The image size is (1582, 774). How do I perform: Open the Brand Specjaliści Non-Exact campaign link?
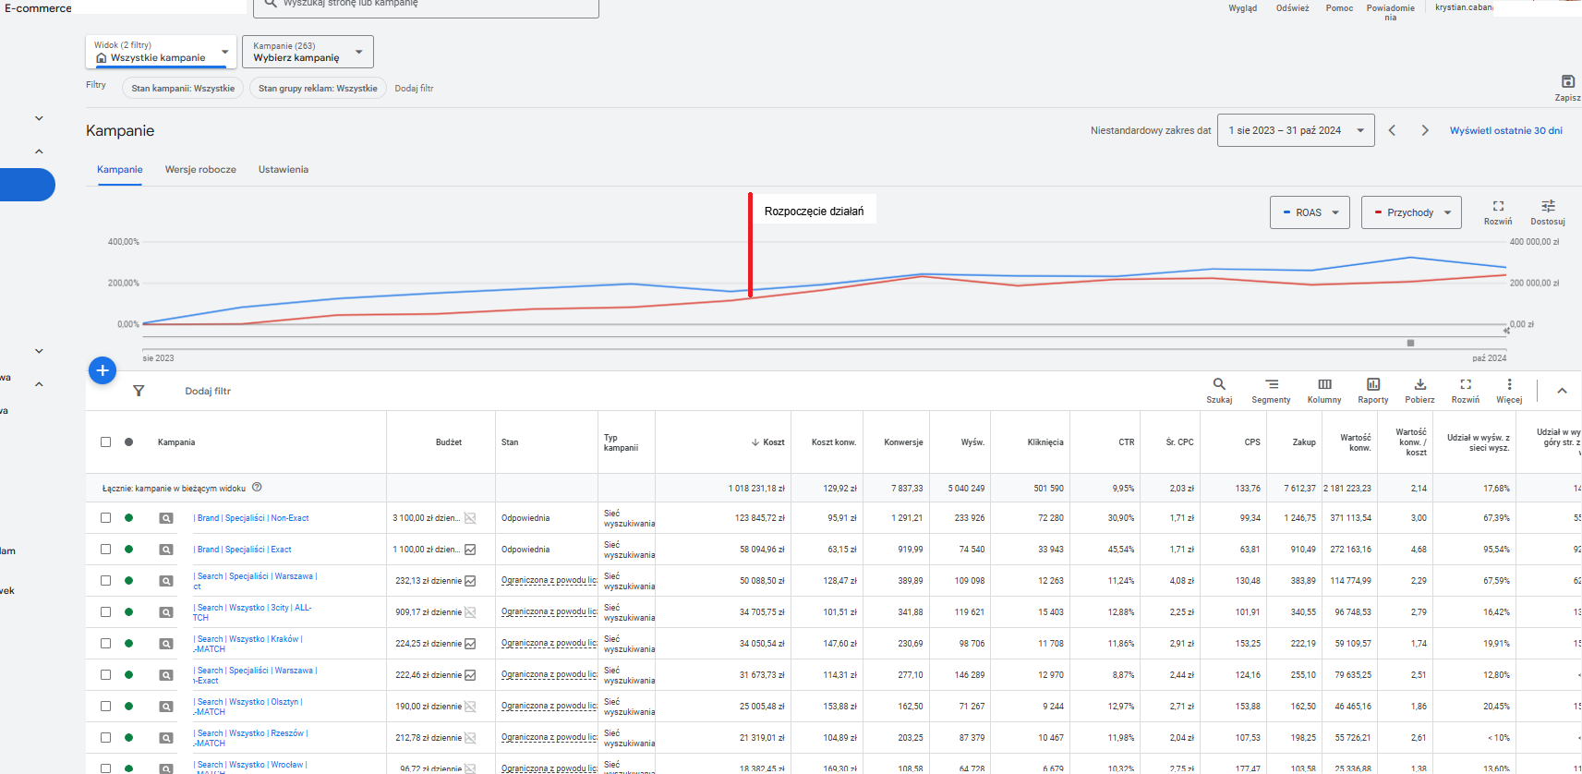251,518
